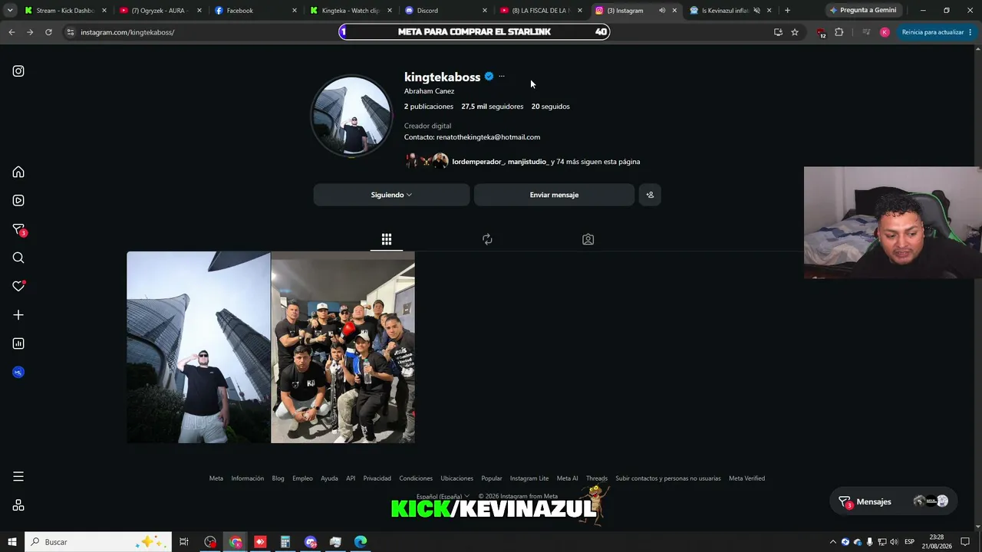Open the skyscraper salute post thumbnail

pos(198,347)
